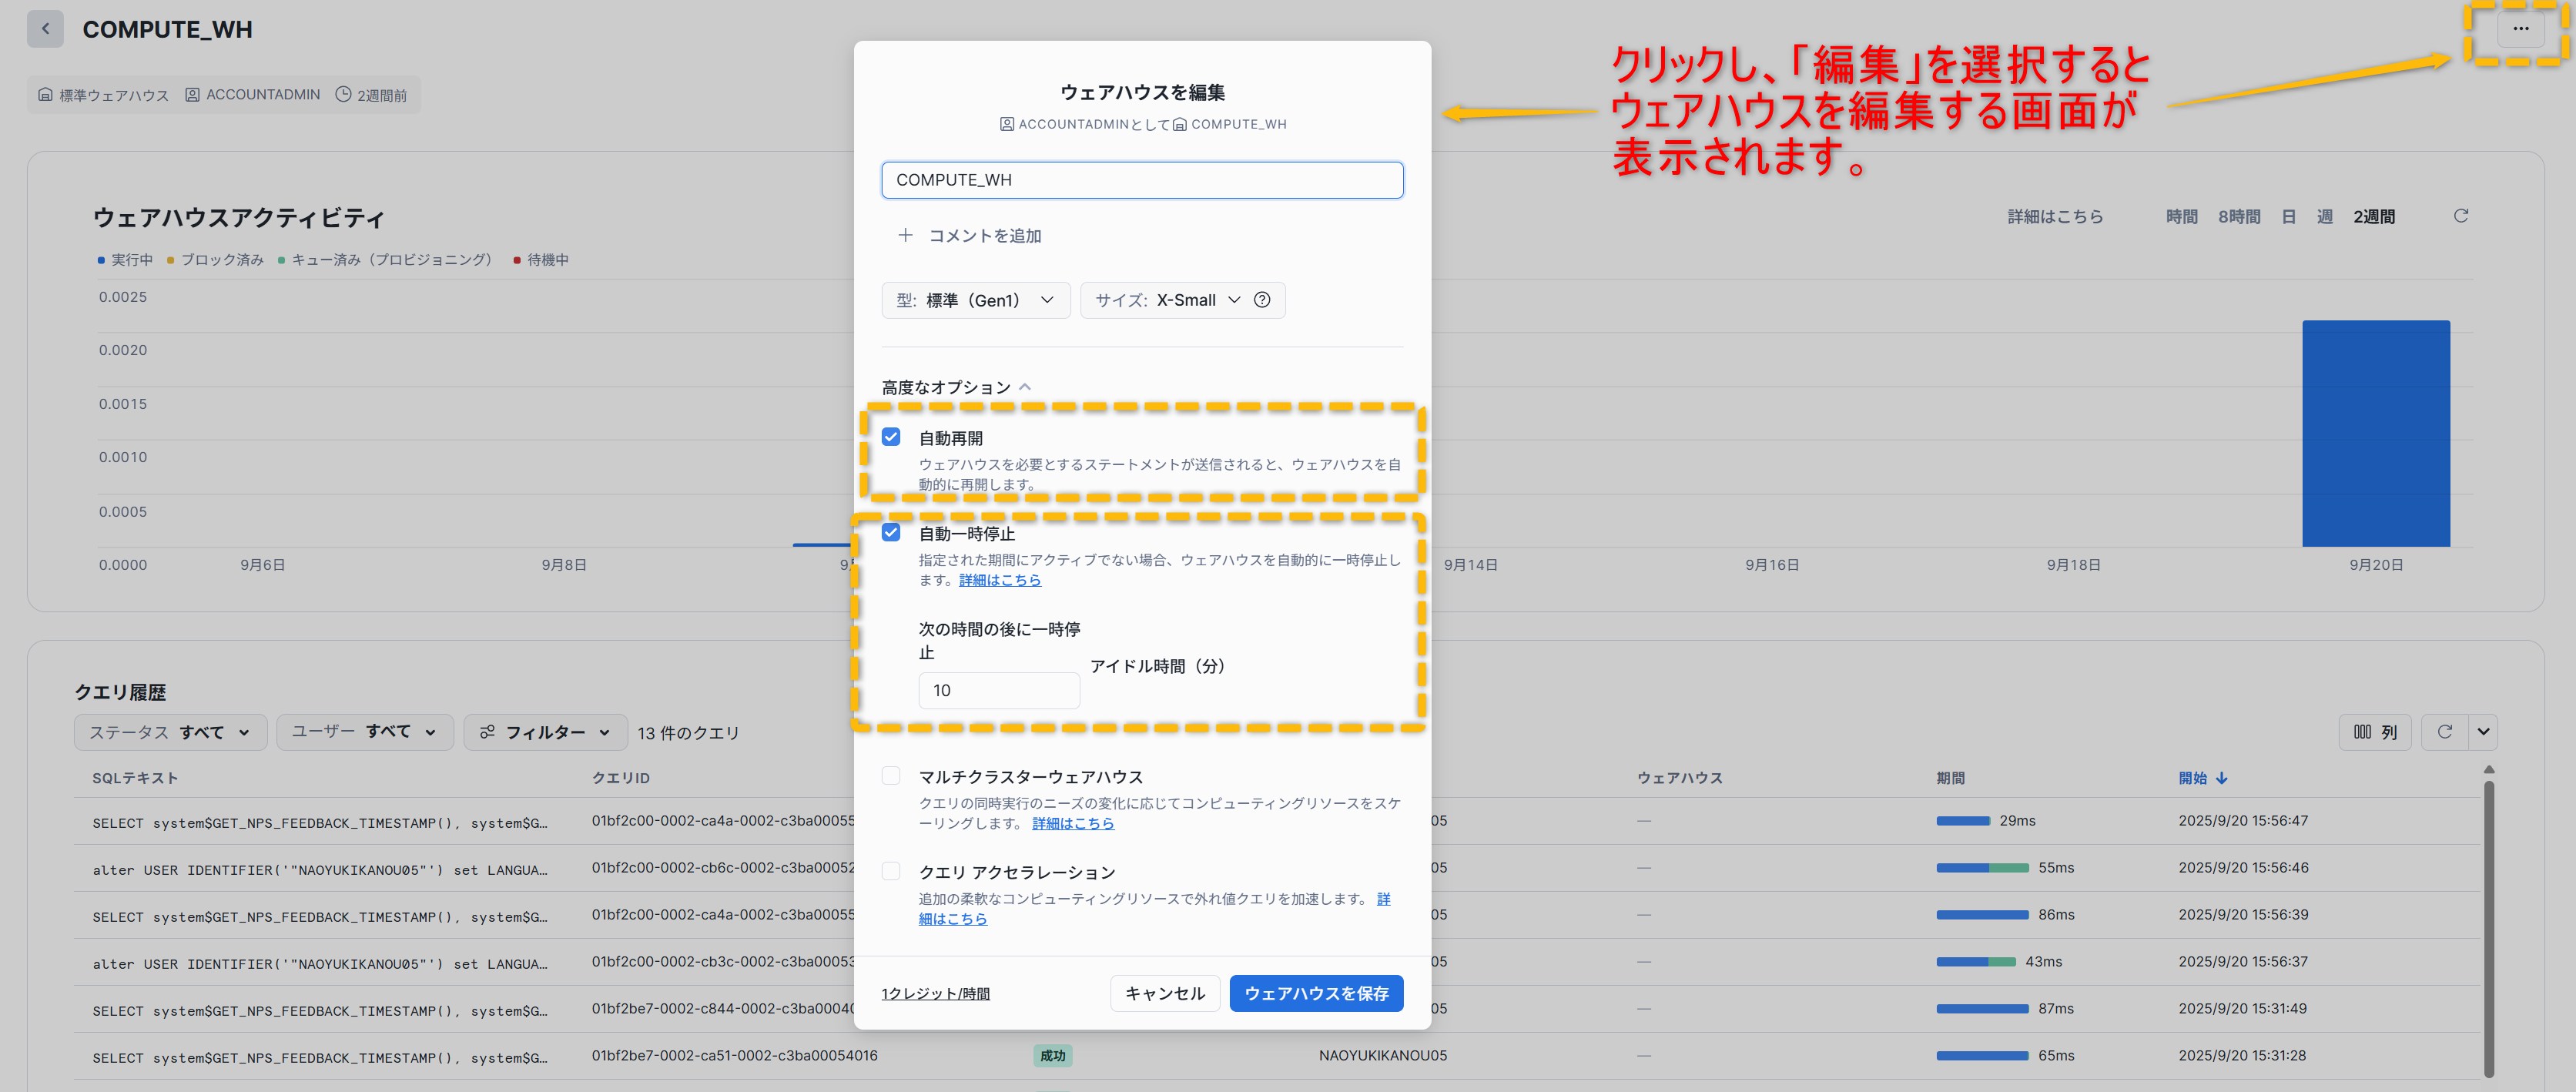This screenshot has height=1092, width=2576.
Task: Click the plus icon to add comment
Action: pos(905,235)
